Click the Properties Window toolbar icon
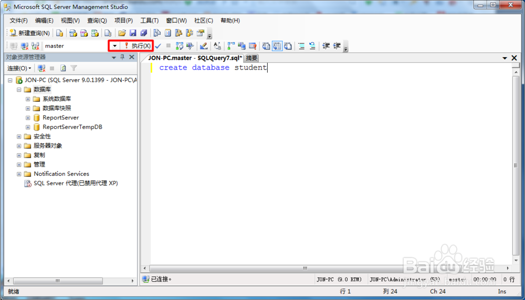The height and width of the screenshot is (300, 525). click(x=200, y=33)
